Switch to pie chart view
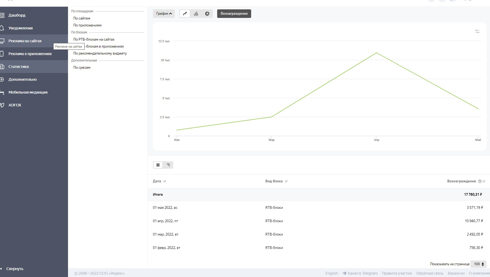The image size is (490, 277). pos(207,14)
